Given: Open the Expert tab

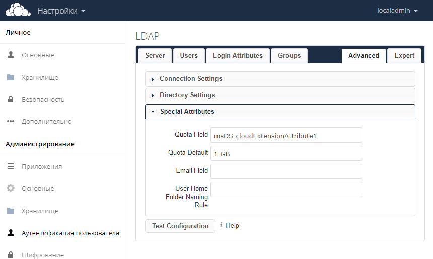Looking at the screenshot, I should 404,56.
